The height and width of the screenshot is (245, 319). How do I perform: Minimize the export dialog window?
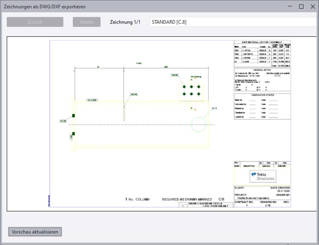coord(290,6)
